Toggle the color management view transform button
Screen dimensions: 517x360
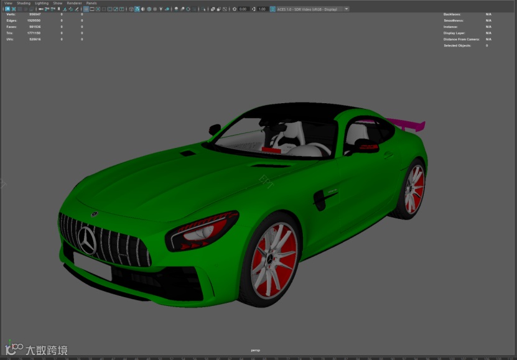pyautogui.click(x=273, y=9)
